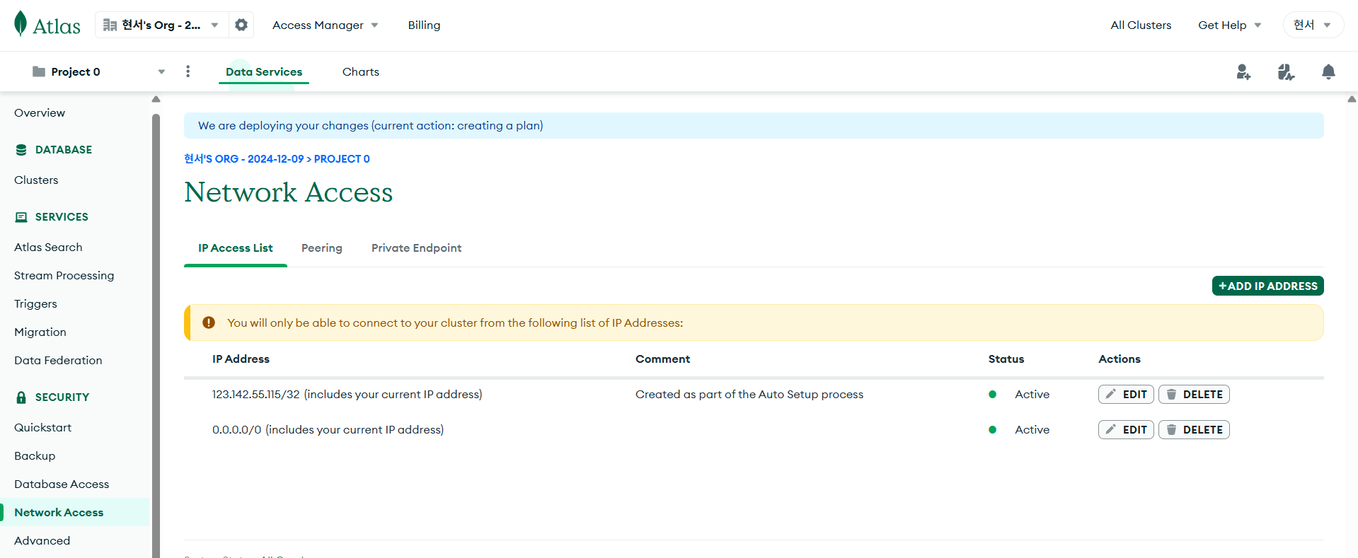Open Overview in the sidebar

(x=40, y=113)
